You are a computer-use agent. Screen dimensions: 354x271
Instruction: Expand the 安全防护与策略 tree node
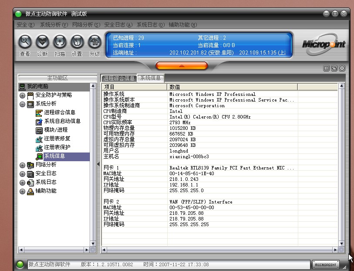pyautogui.click(x=22, y=95)
